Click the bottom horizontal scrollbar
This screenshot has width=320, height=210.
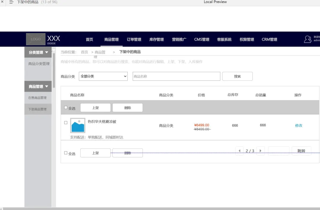tap(161, 209)
